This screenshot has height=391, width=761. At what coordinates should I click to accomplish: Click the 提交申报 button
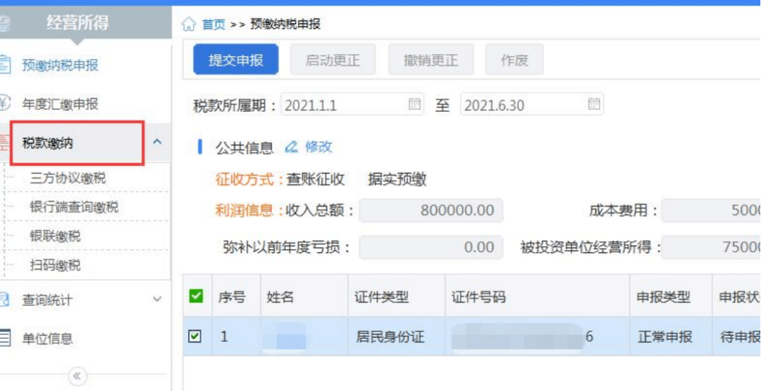tap(236, 60)
